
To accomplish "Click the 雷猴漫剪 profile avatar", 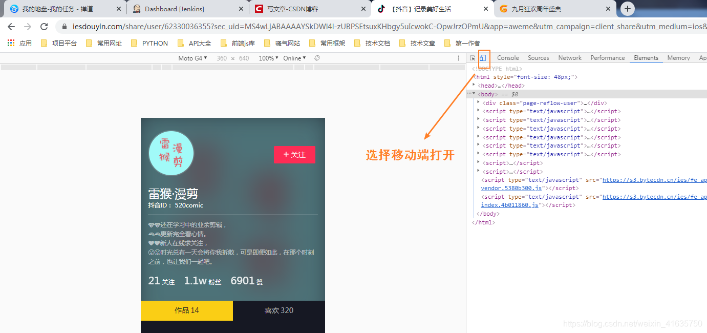I will coord(171,153).
